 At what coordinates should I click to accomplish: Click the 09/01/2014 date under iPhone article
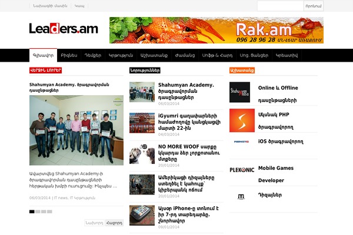coord(169,227)
